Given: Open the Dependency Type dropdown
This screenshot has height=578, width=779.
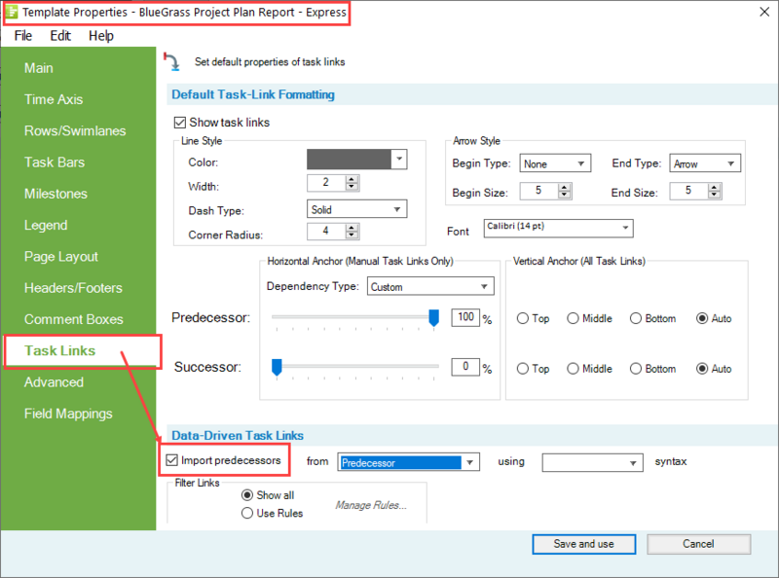Looking at the screenshot, I should [430, 286].
